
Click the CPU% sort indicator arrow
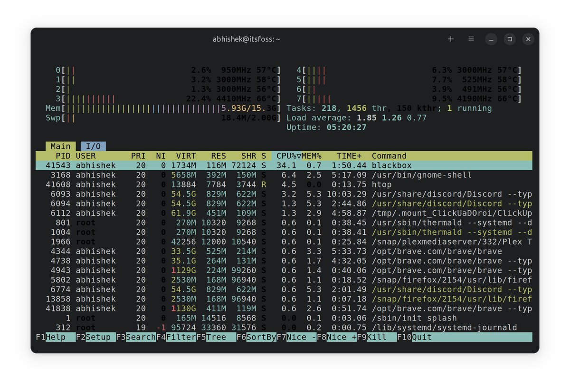pos(298,155)
